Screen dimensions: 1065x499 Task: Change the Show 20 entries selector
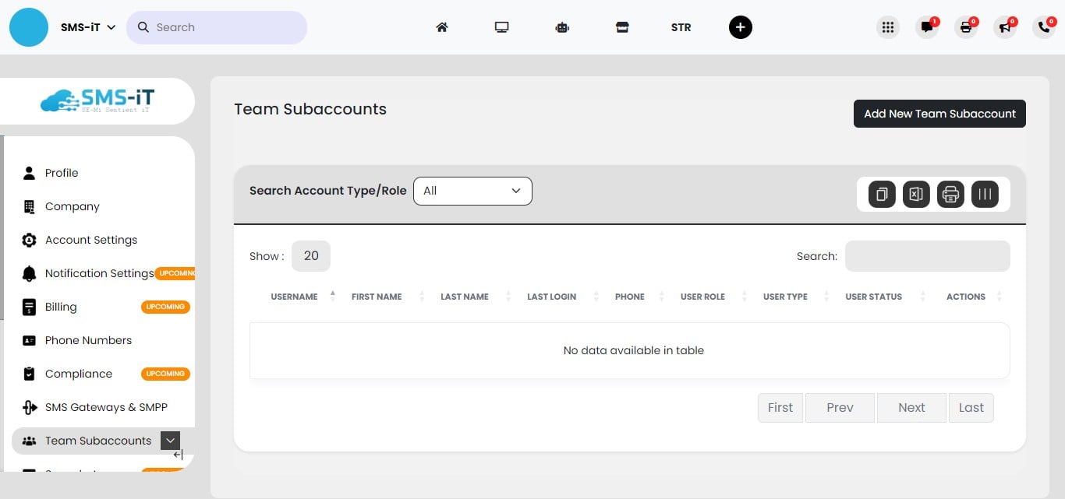311,256
